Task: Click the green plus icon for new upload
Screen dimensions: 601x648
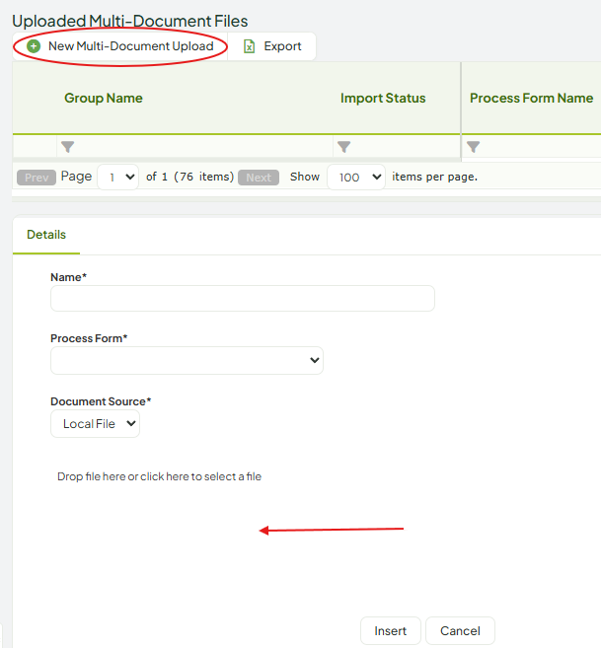Action: point(34,46)
